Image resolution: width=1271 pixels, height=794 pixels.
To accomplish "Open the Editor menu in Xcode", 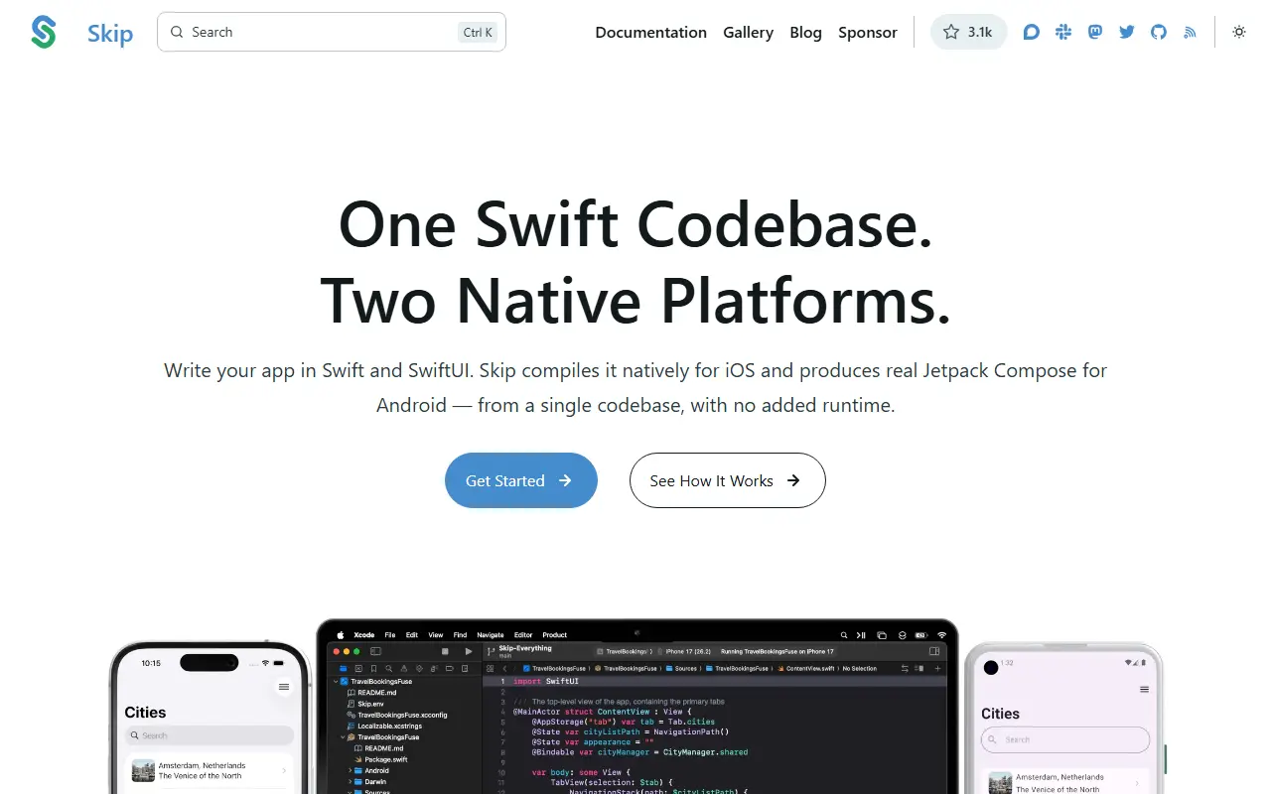I will [x=523, y=635].
